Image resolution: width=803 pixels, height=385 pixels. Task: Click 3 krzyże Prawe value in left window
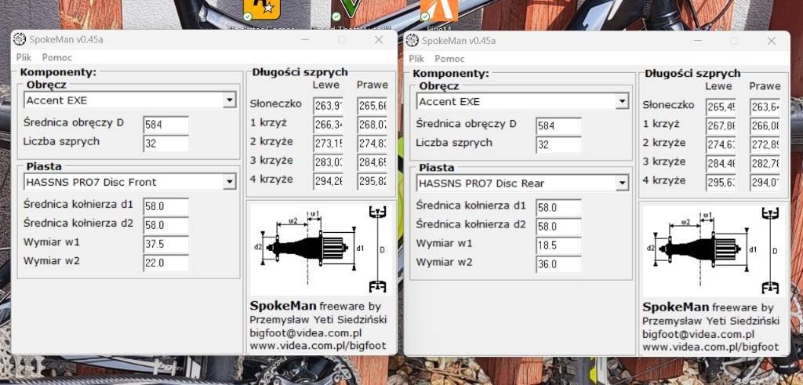(x=372, y=162)
